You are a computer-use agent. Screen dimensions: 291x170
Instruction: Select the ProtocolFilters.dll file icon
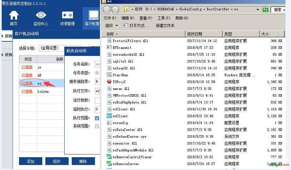coord(109,41)
